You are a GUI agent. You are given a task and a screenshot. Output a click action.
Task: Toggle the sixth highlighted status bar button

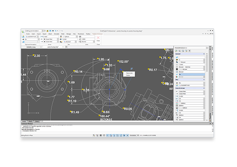[111, 135]
